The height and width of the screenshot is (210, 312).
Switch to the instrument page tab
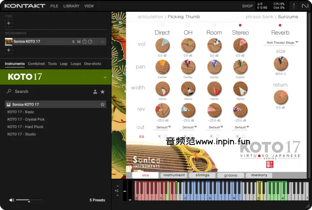(x=174, y=175)
